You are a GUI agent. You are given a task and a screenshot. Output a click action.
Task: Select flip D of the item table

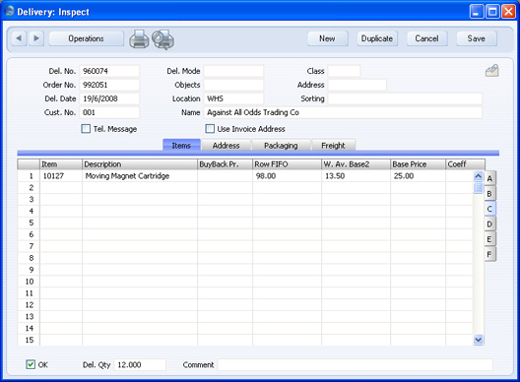(x=489, y=224)
